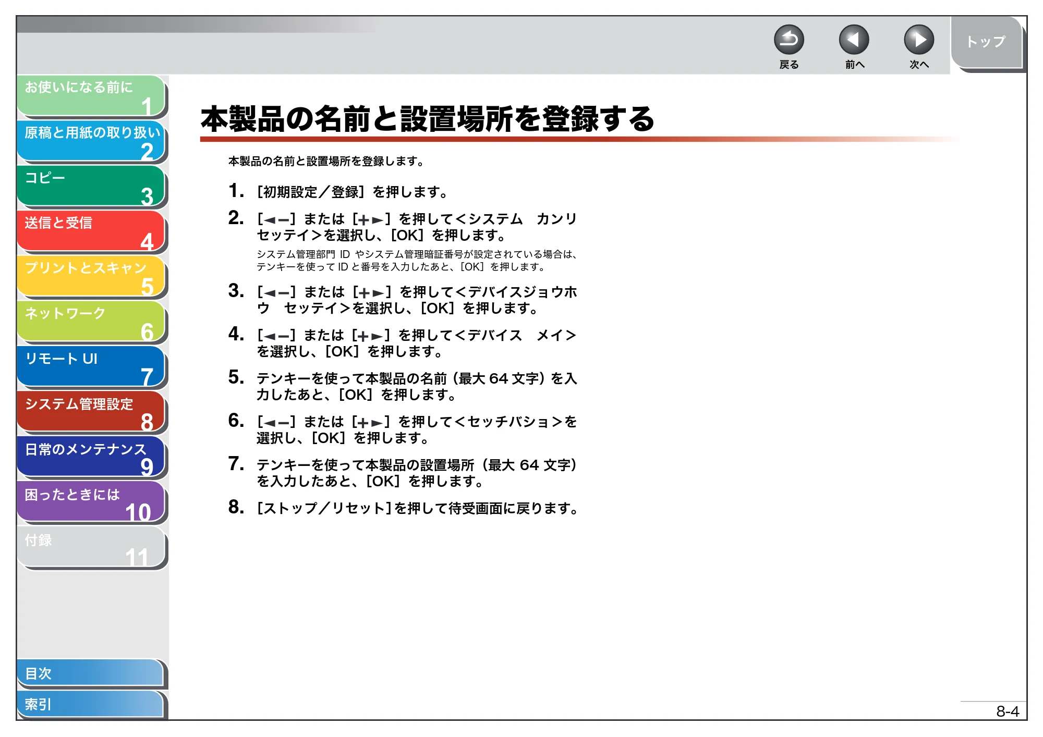Select chapter 8 システム管理設定
The width and height of the screenshot is (1043, 737).
pyautogui.click(x=91, y=412)
